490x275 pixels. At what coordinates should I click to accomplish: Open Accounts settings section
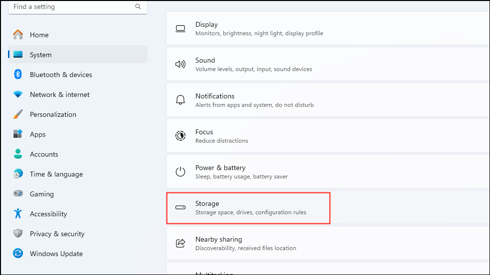(x=44, y=154)
